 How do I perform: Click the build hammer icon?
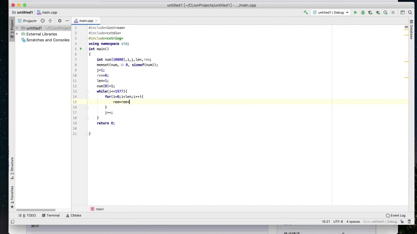pos(306,12)
